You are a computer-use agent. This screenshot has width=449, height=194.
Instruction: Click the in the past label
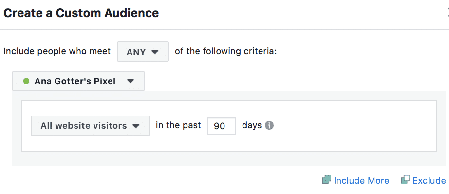178,125
